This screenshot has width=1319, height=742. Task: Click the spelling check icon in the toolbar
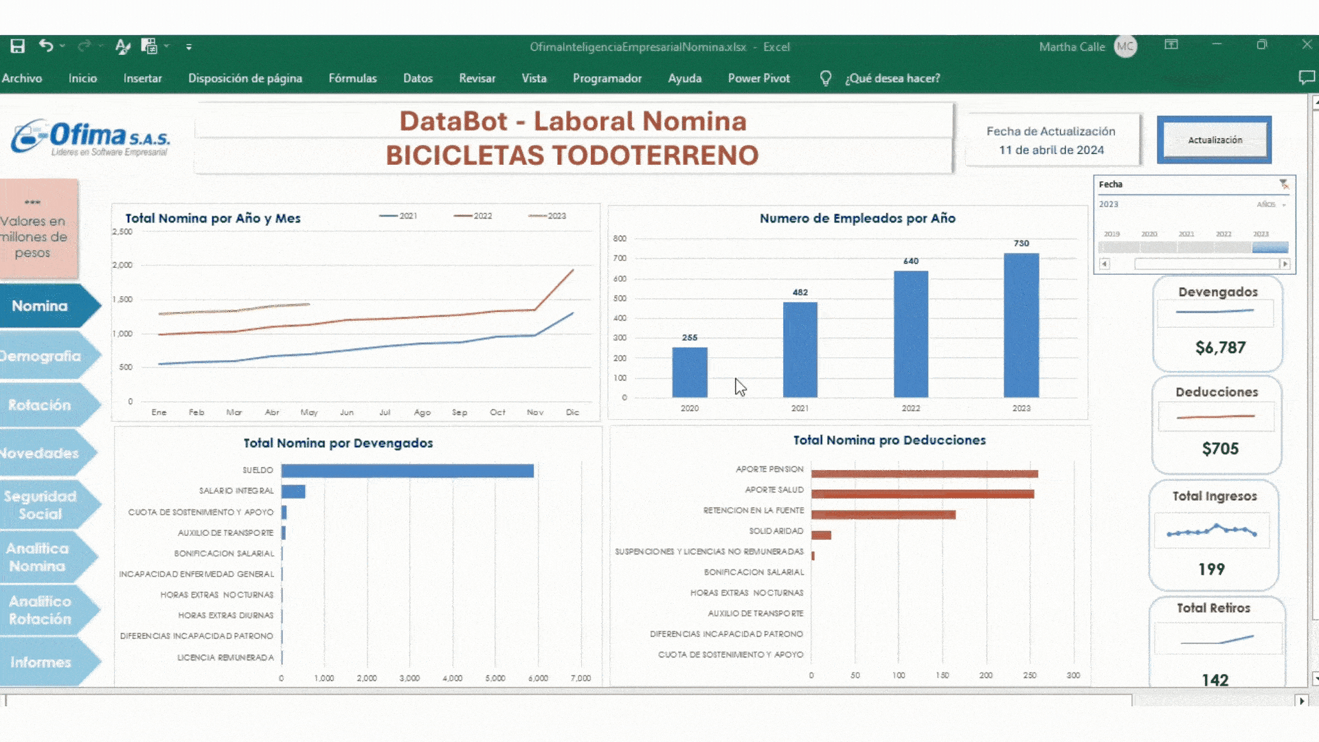point(122,46)
